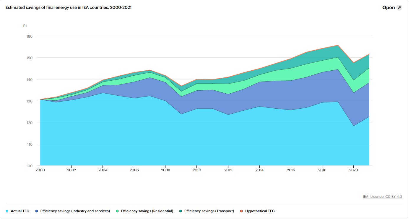Open the chart in full view
This screenshot has height=219, width=411.
point(392,8)
